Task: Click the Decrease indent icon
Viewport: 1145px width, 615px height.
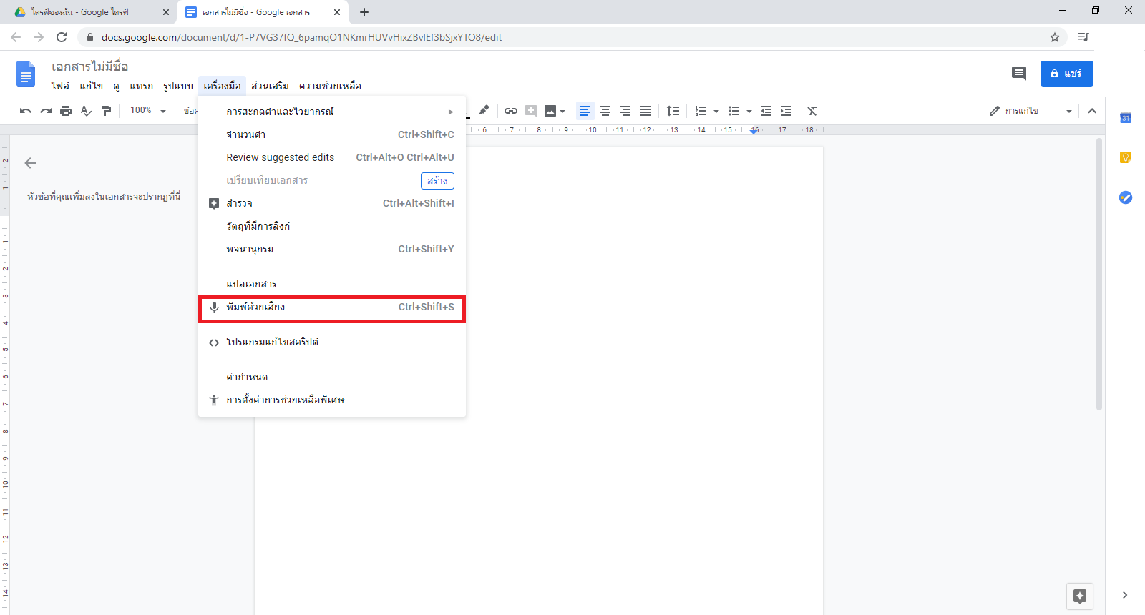Action: [766, 111]
